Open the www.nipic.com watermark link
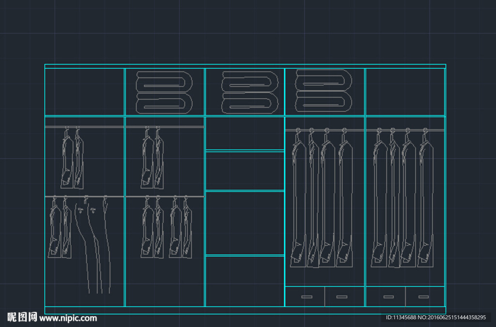This screenshot has height=327, width=496. pyautogui.click(x=68, y=318)
